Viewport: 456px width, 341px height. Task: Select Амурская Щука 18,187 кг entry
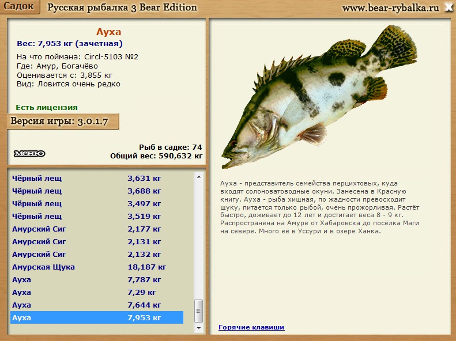pos(97,267)
